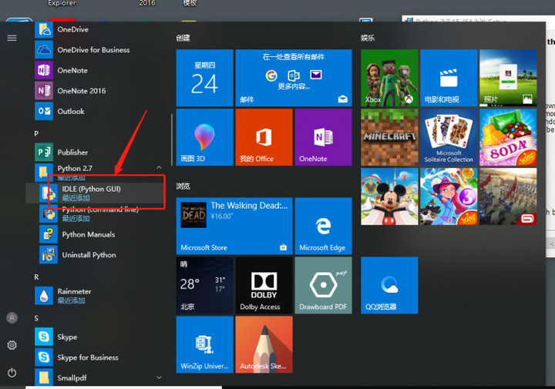This screenshot has height=389, width=555.
Task: Open the Bubble Witch 3 tile
Action: tap(449, 196)
